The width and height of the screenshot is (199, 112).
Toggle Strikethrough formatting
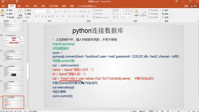pos(49,16)
